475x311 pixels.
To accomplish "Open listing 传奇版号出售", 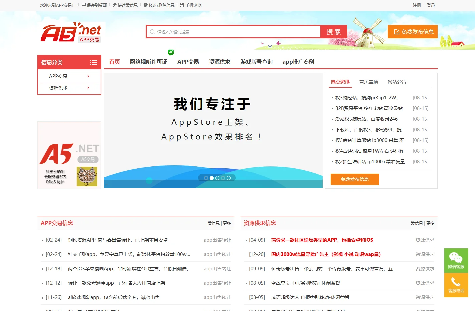I will coord(334,269).
